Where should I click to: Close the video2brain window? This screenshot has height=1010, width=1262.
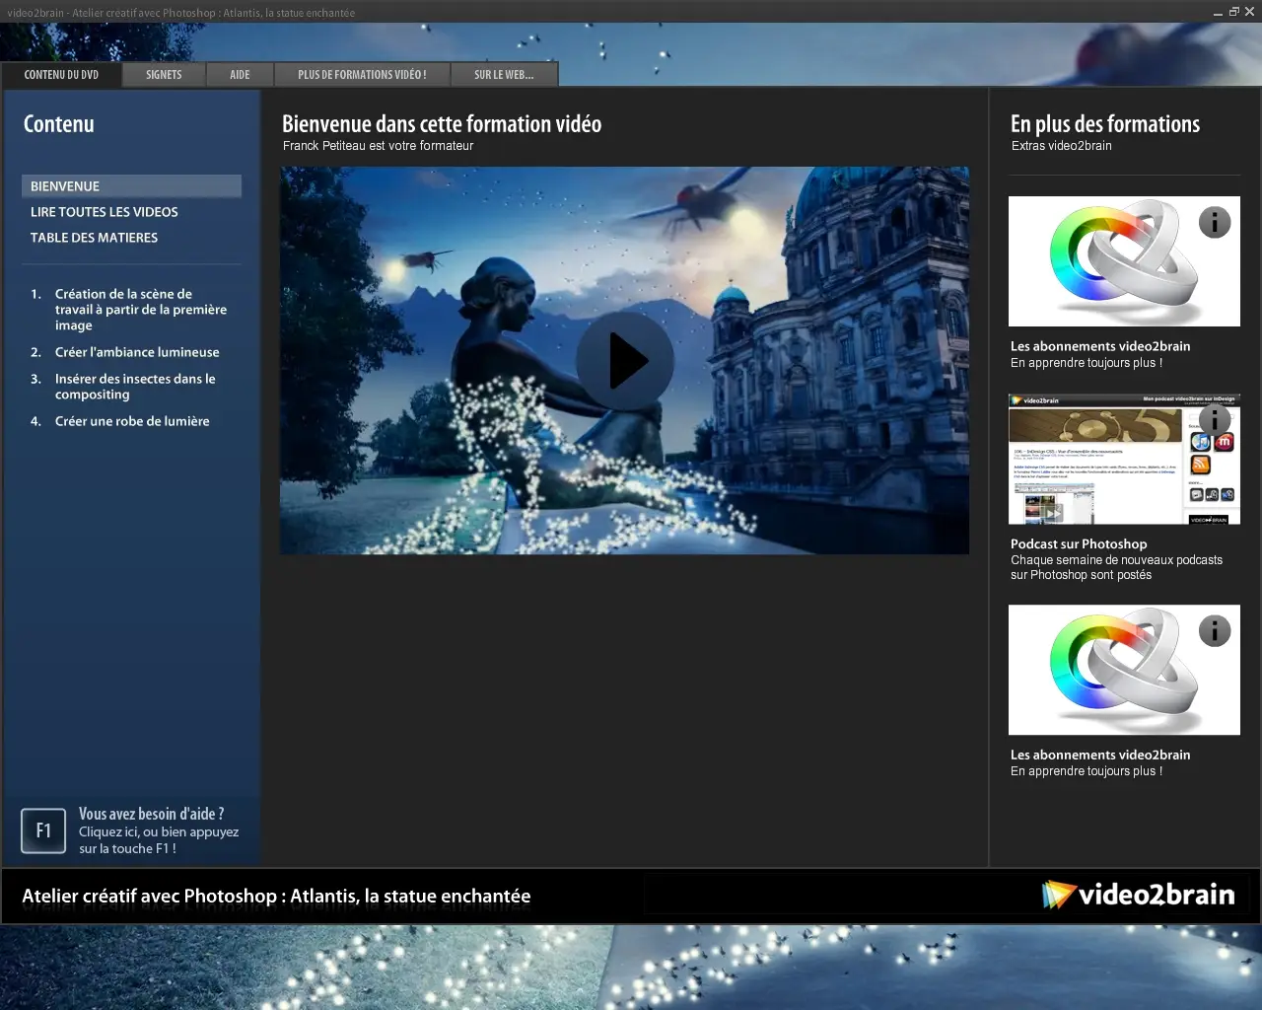coord(1249,12)
